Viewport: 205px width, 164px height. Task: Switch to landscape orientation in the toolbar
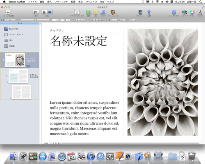coord(50,12)
